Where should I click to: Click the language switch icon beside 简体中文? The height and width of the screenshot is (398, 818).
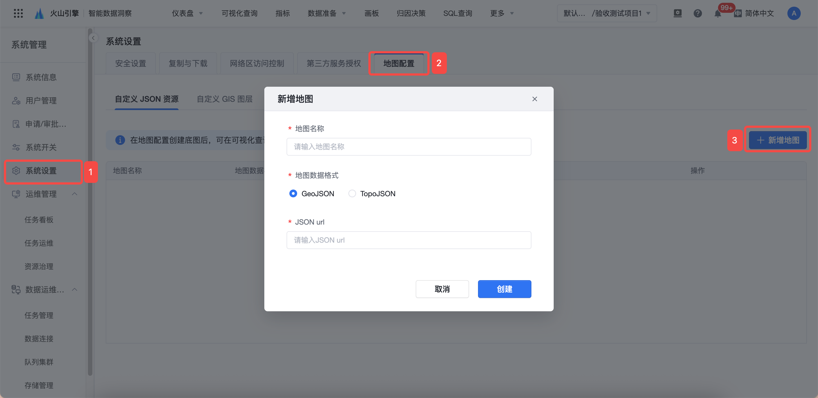(738, 13)
